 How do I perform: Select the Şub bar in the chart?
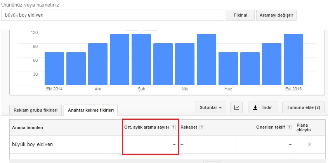141,60
